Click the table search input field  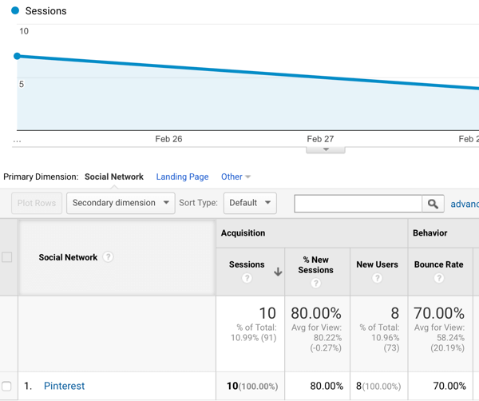click(x=358, y=204)
